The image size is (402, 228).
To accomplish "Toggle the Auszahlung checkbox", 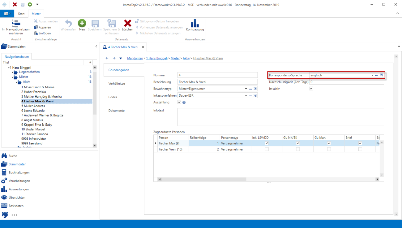I will point(179,102).
